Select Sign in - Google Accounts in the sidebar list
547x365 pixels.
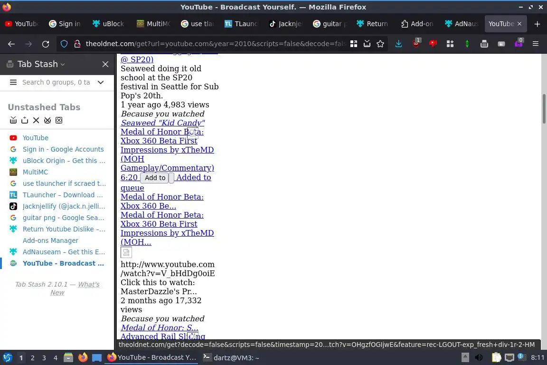(x=63, y=149)
